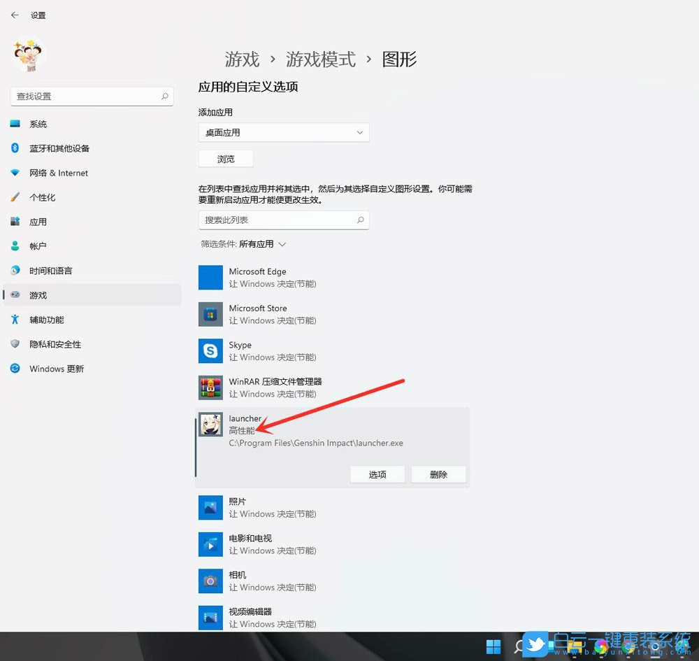The height and width of the screenshot is (661, 699).
Task: Select the Microsoft Store app icon
Action: 210,314
